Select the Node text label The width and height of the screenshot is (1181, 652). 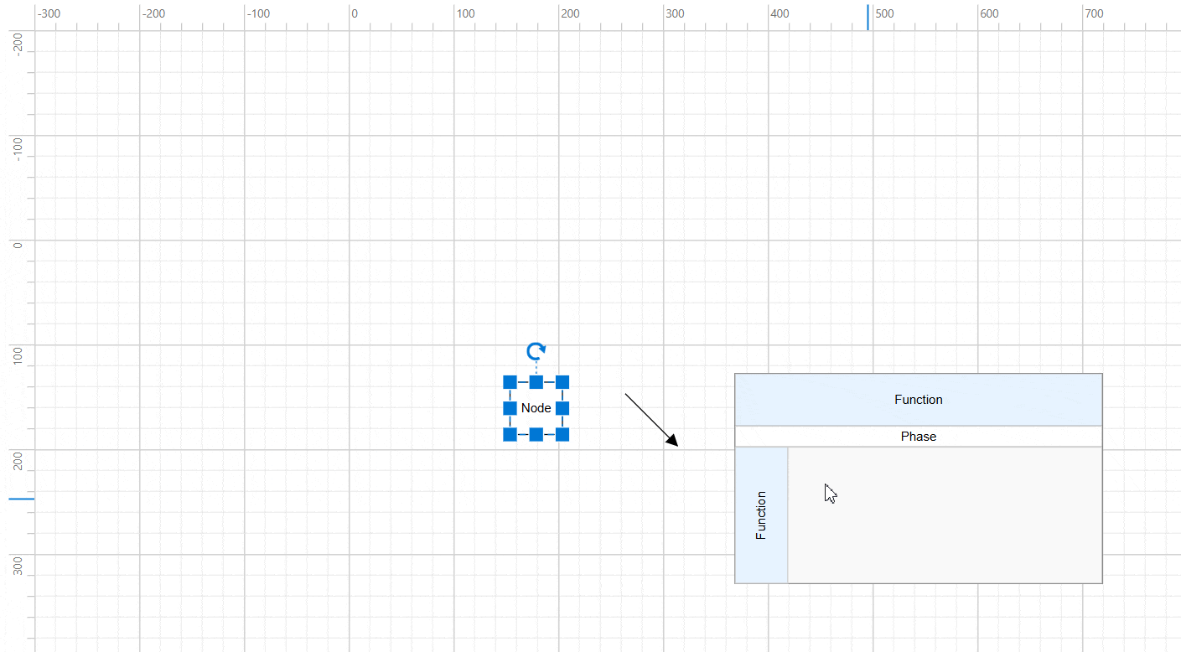point(536,408)
